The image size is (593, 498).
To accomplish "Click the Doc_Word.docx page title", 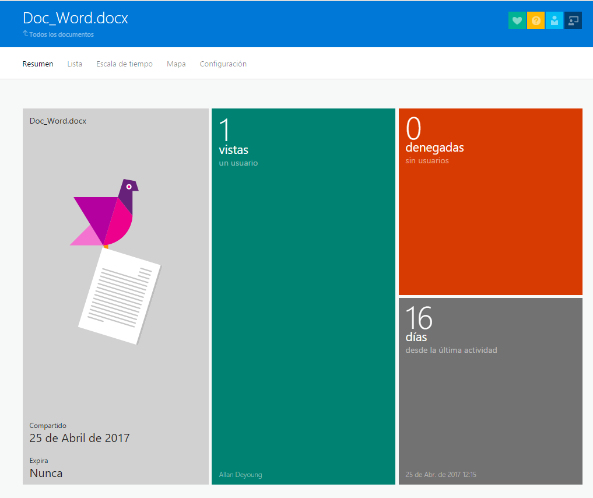I will click(75, 18).
